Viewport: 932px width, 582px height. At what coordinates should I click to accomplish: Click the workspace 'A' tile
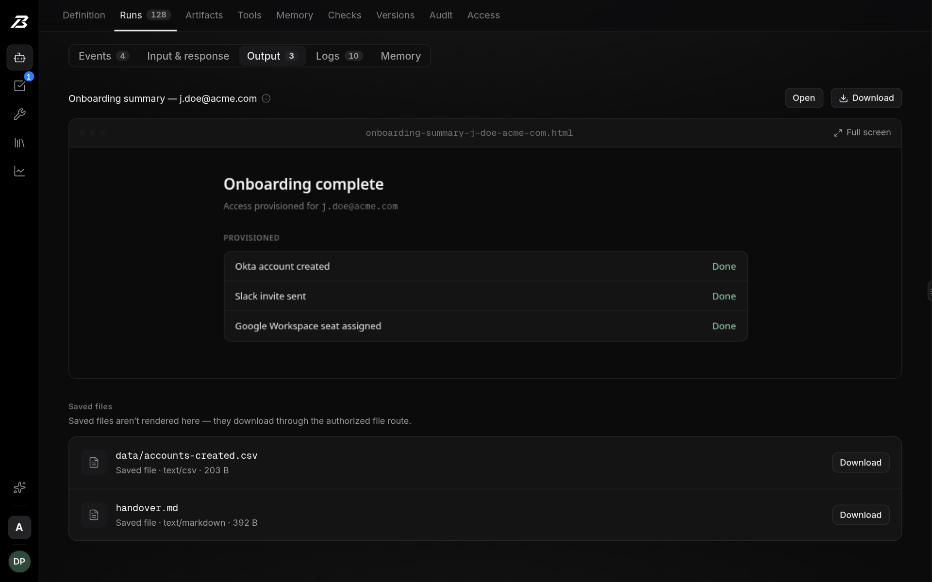tap(19, 527)
